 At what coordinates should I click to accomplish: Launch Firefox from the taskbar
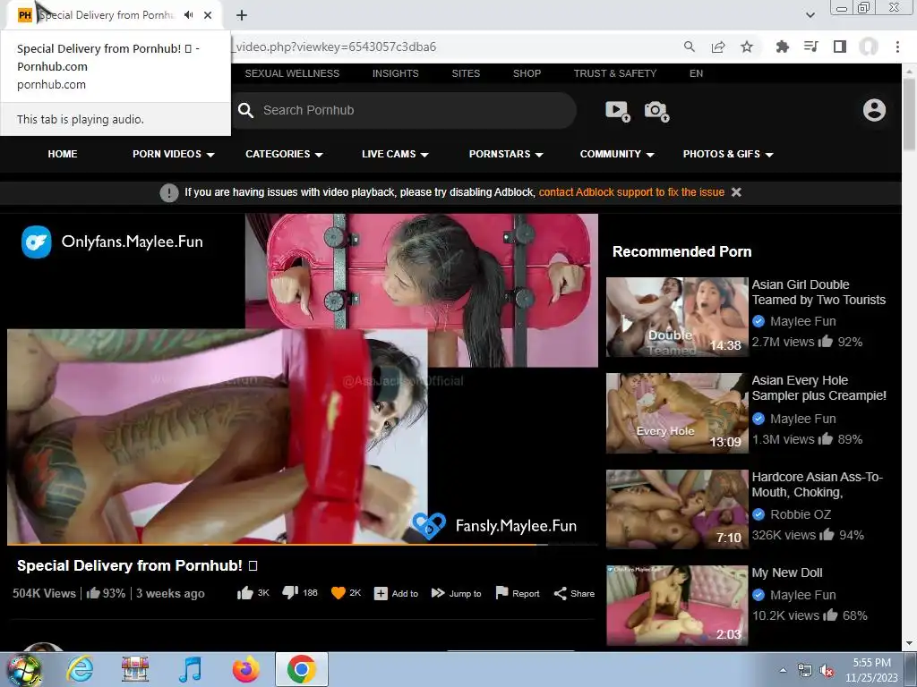tap(245, 669)
